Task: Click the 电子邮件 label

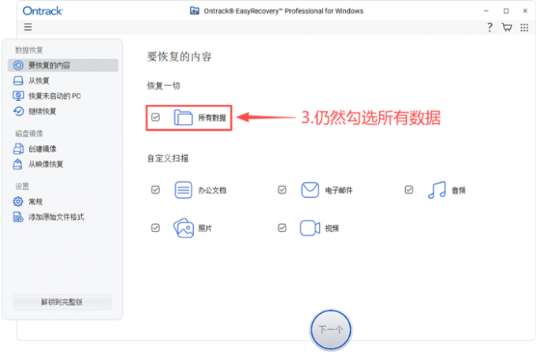Action: tap(338, 191)
